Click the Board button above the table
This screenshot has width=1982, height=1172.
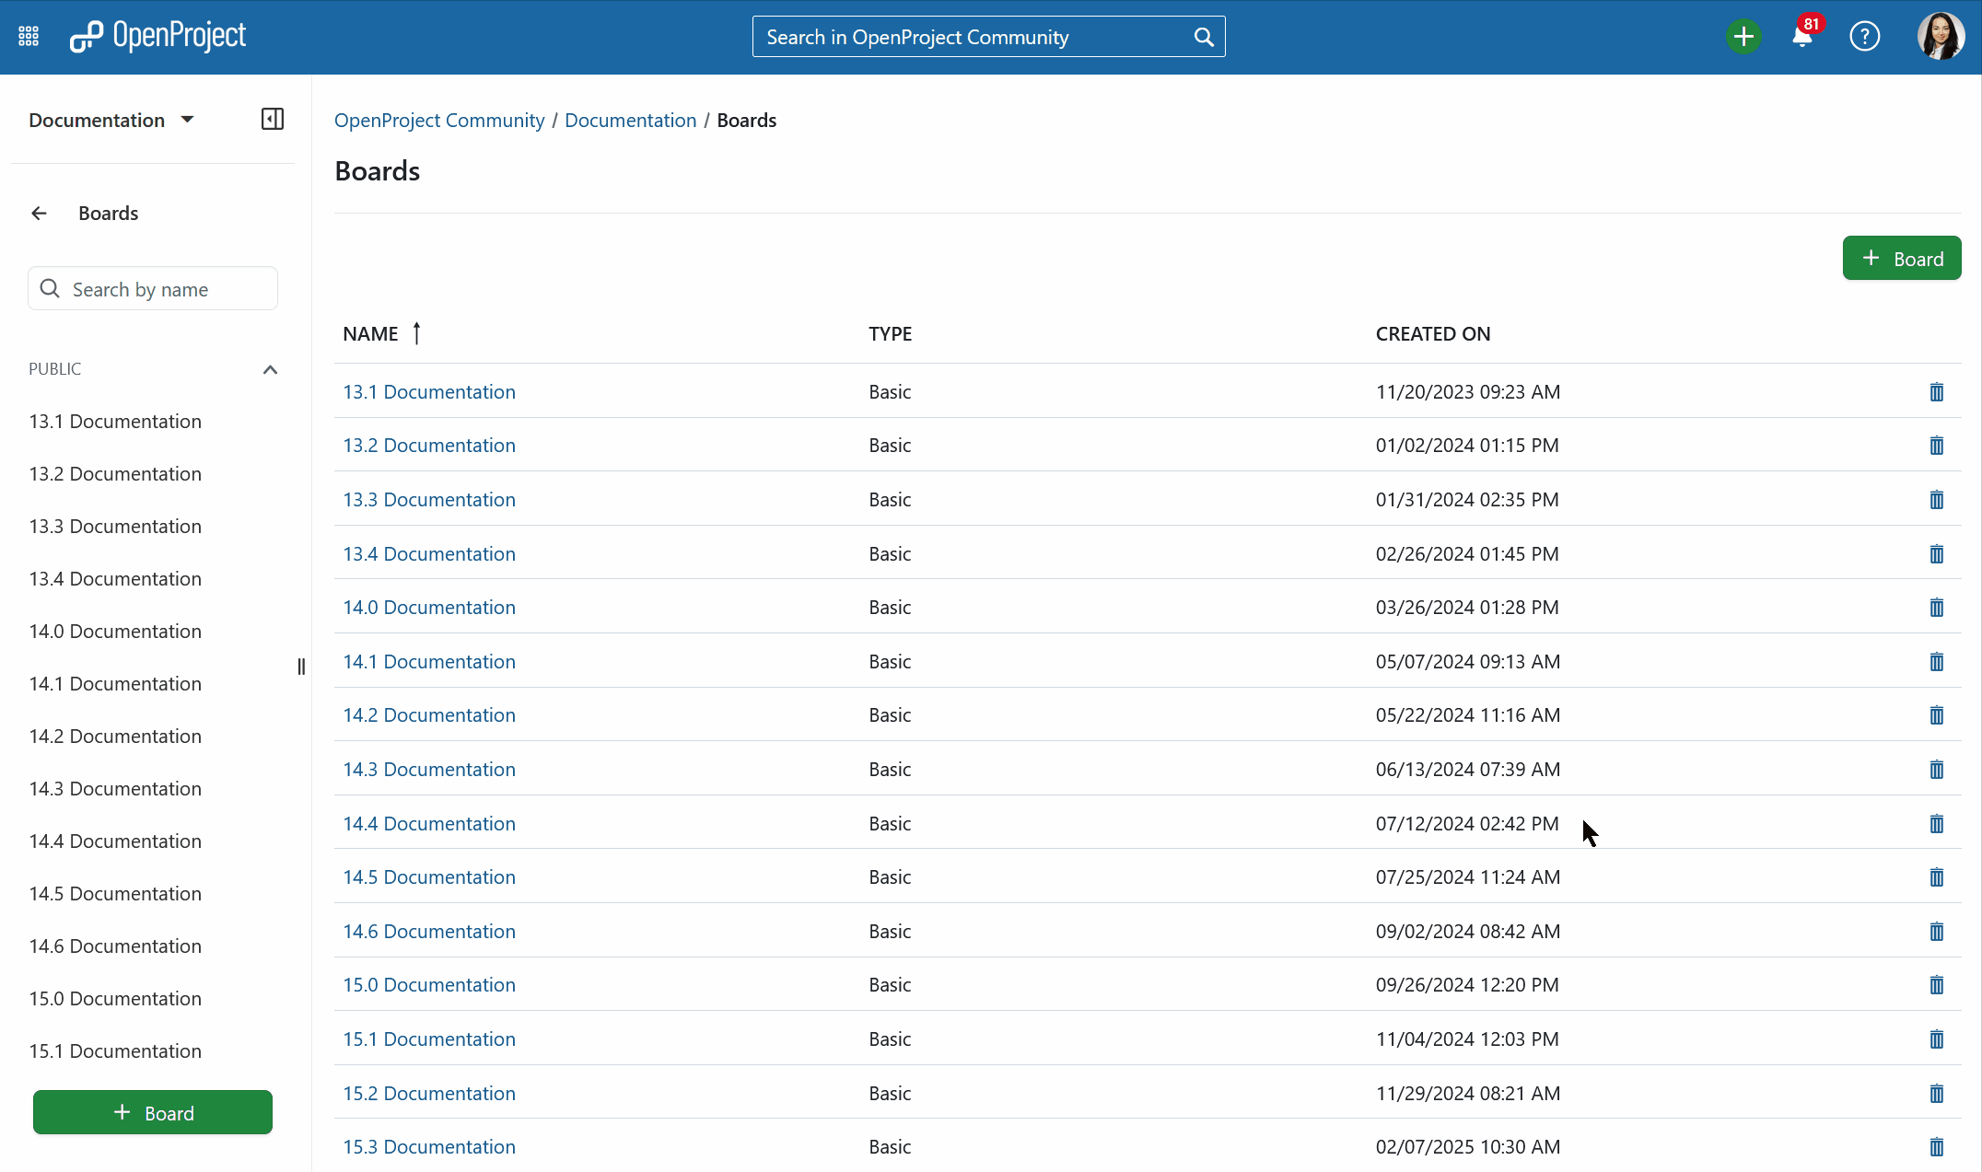(x=1901, y=259)
